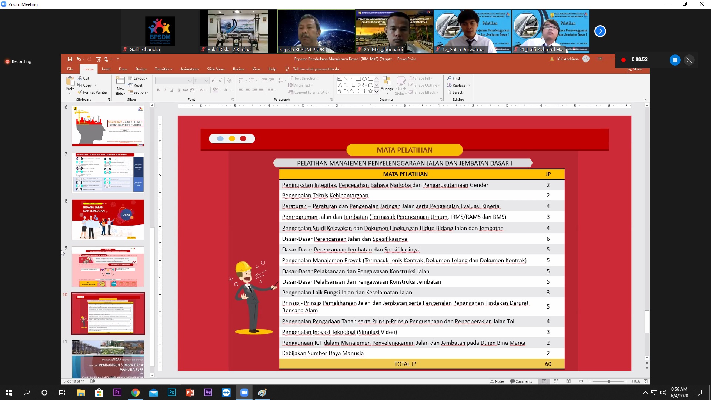Viewport: 711px width, 400px height.
Task: Open Slide Sorter view from status bar
Action: pyautogui.click(x=556, y=381)
